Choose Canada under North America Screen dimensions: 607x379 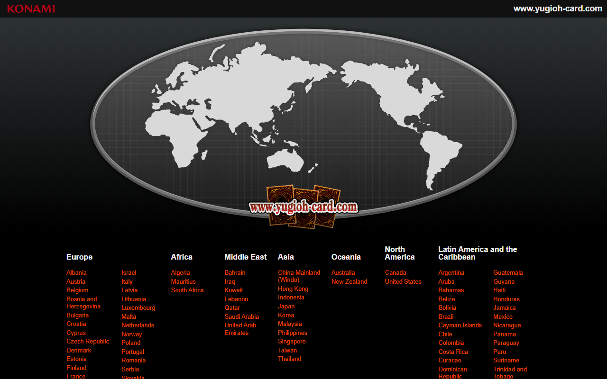coord(395,272)
